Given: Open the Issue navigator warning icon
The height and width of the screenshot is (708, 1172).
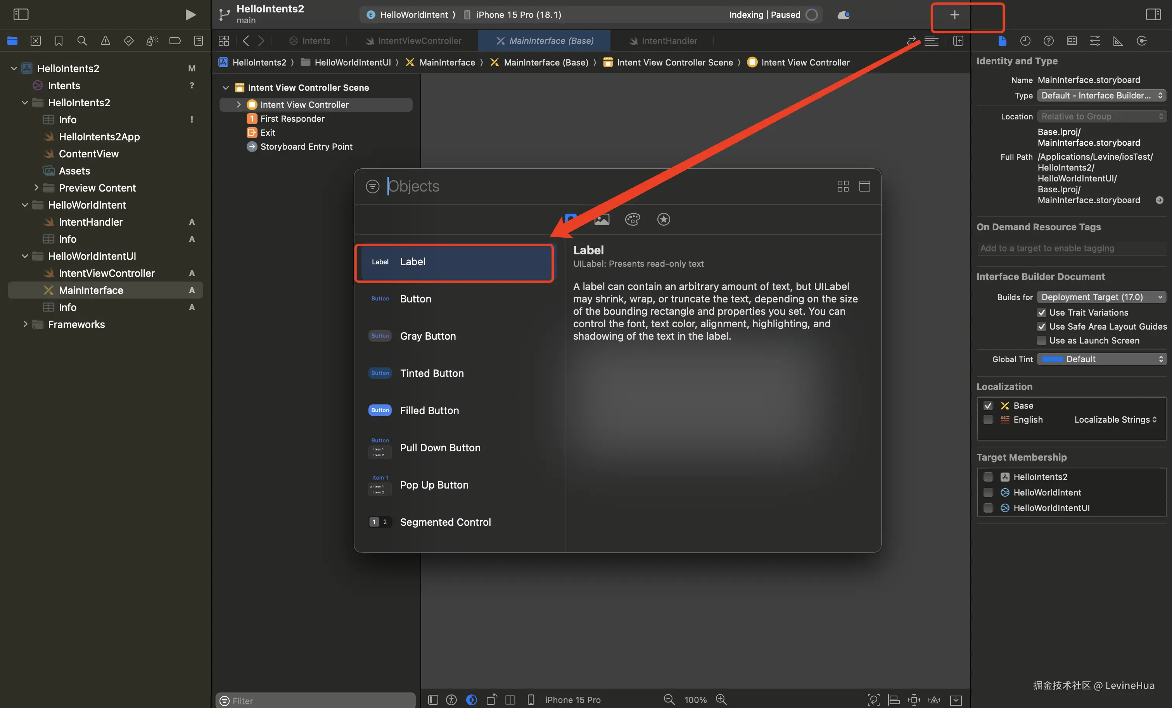Looking at the screenshot, I should [105, 41].
